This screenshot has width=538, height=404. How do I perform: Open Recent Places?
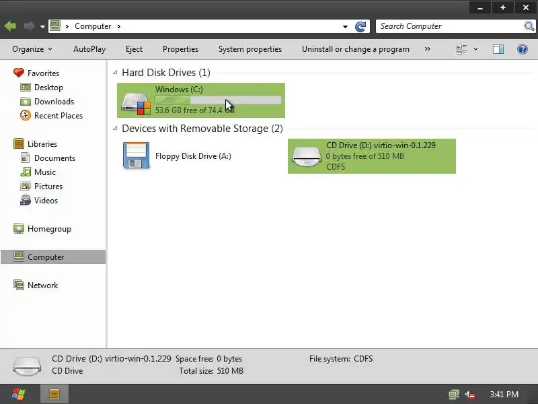(x=59, y=115)
